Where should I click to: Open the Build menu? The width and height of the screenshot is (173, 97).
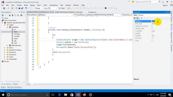click(26, 5)
